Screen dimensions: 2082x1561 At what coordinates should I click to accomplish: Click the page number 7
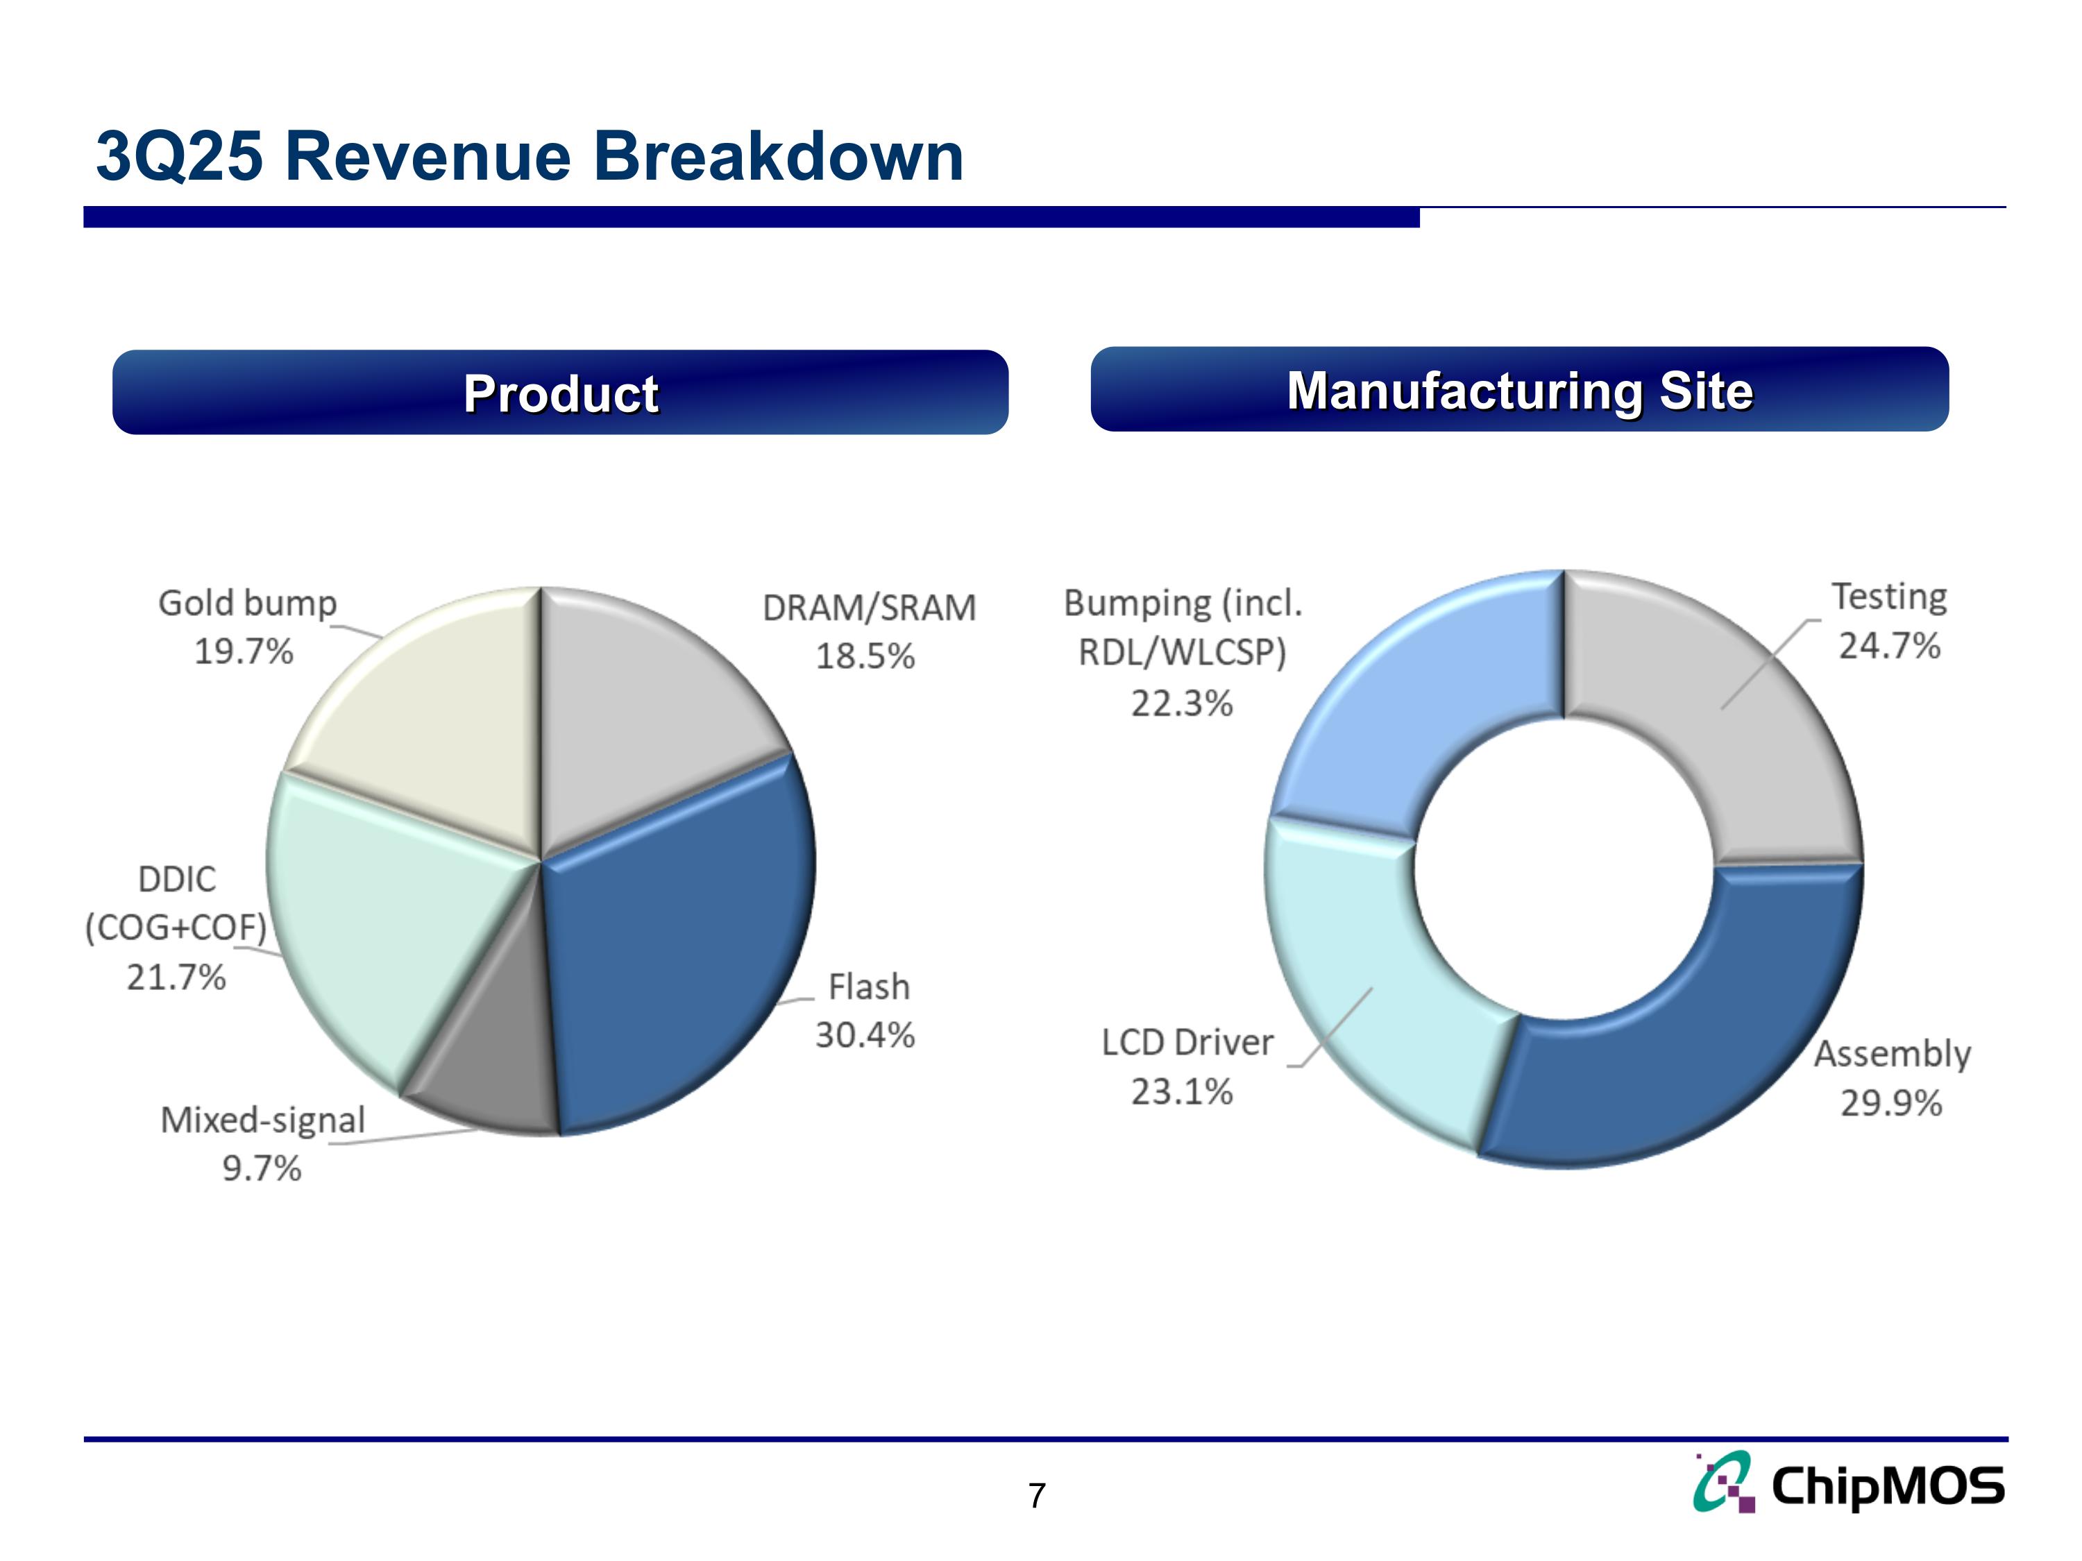[1038, 1495]
